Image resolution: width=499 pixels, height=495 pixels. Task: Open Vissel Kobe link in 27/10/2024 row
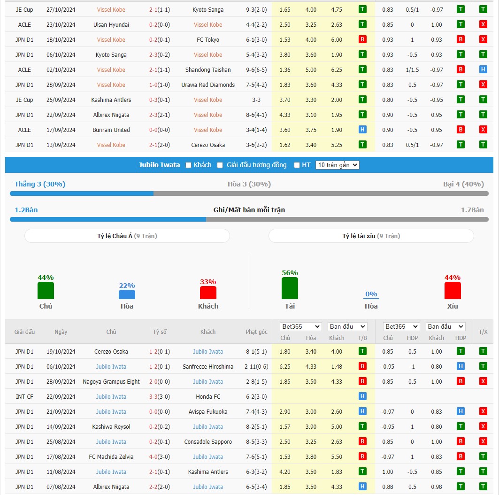(x=111, y=9)
